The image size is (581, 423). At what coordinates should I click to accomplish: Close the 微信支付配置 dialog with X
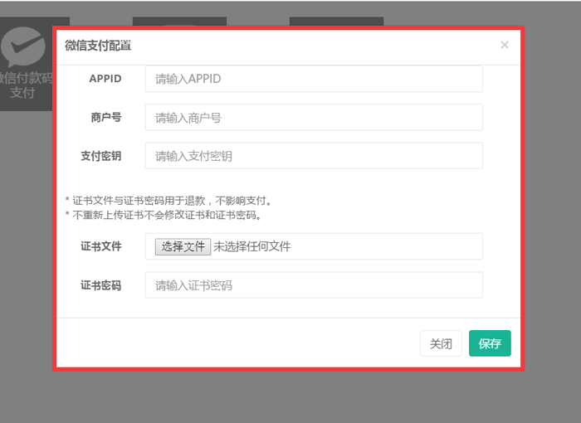(505, 45)
